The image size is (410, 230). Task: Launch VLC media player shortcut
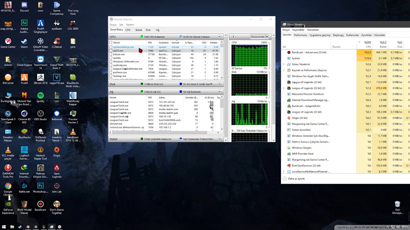pos(8,153)
